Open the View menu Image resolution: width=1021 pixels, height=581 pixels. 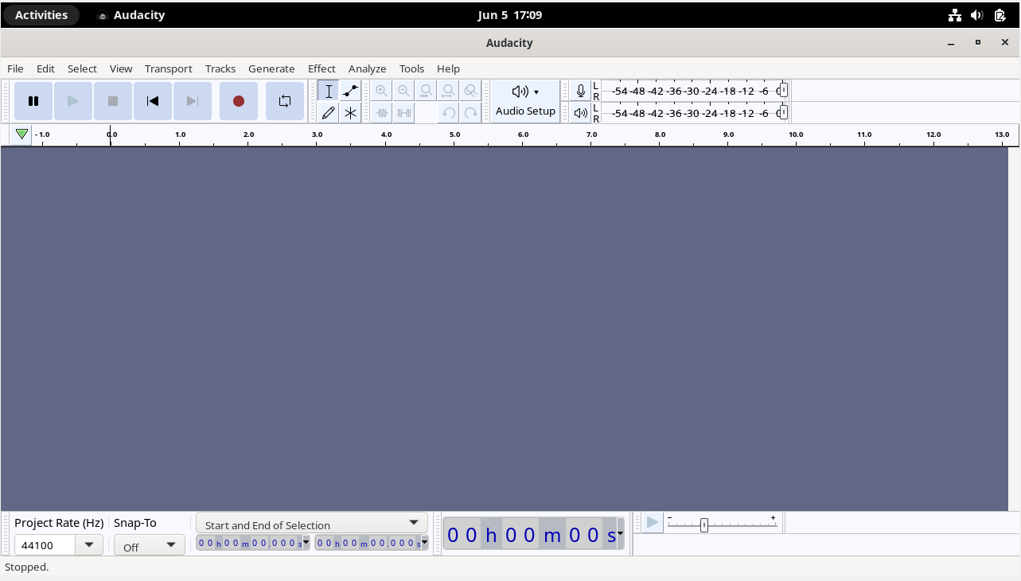click(x=121, y=68)
